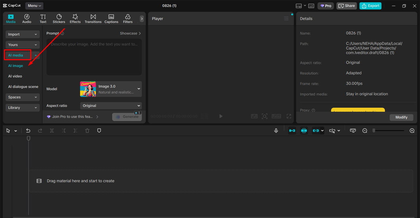
Task: Click the player fullscreen expand icon
Action: pos(289,116)
